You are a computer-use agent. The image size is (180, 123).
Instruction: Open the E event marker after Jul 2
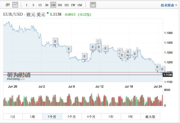55,41
